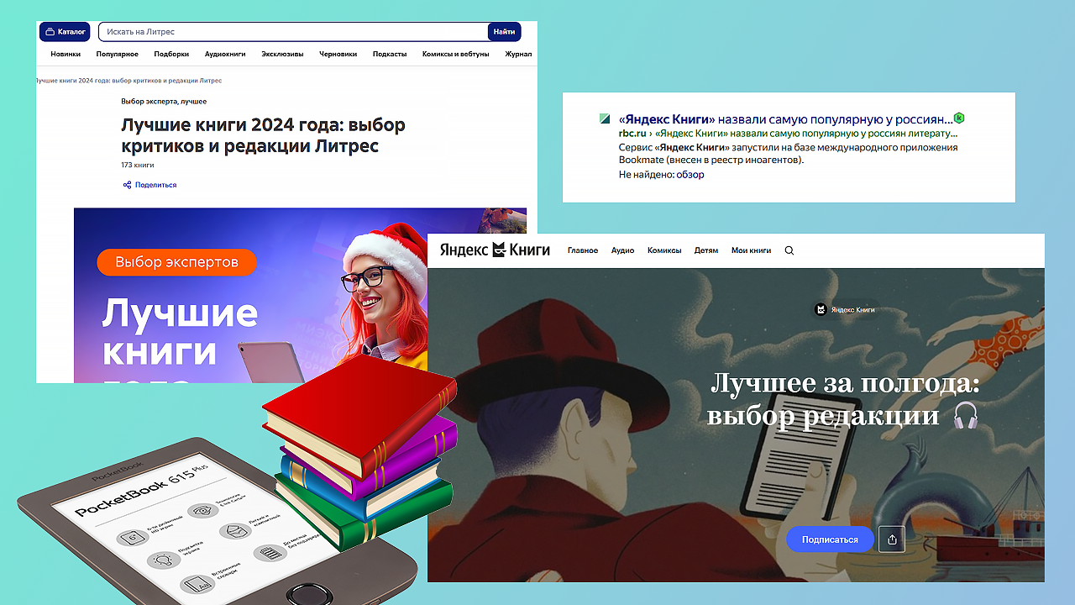This screenshot has width=1075, height=605.
Task: Click the magnifier search icon in Яндекс Книги header
Action: click(x=789, y=250)
